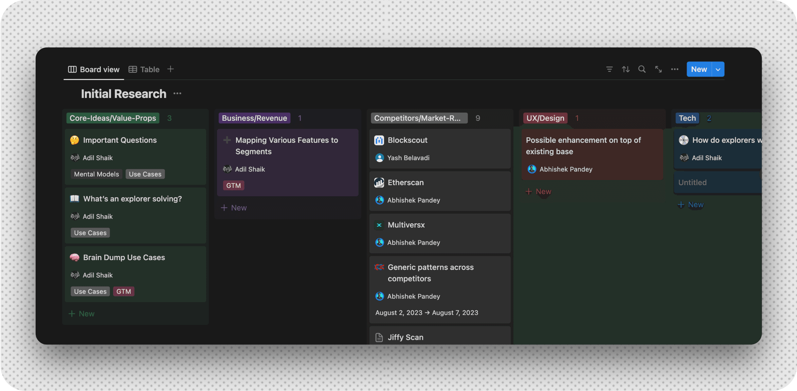Add new card under Business/Revenue column

click(234, 208)
